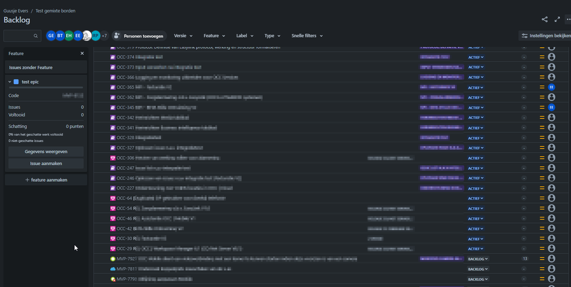Click the cloud icon of MVP-7811
This screenshot has height=287, width=571.
113,269
